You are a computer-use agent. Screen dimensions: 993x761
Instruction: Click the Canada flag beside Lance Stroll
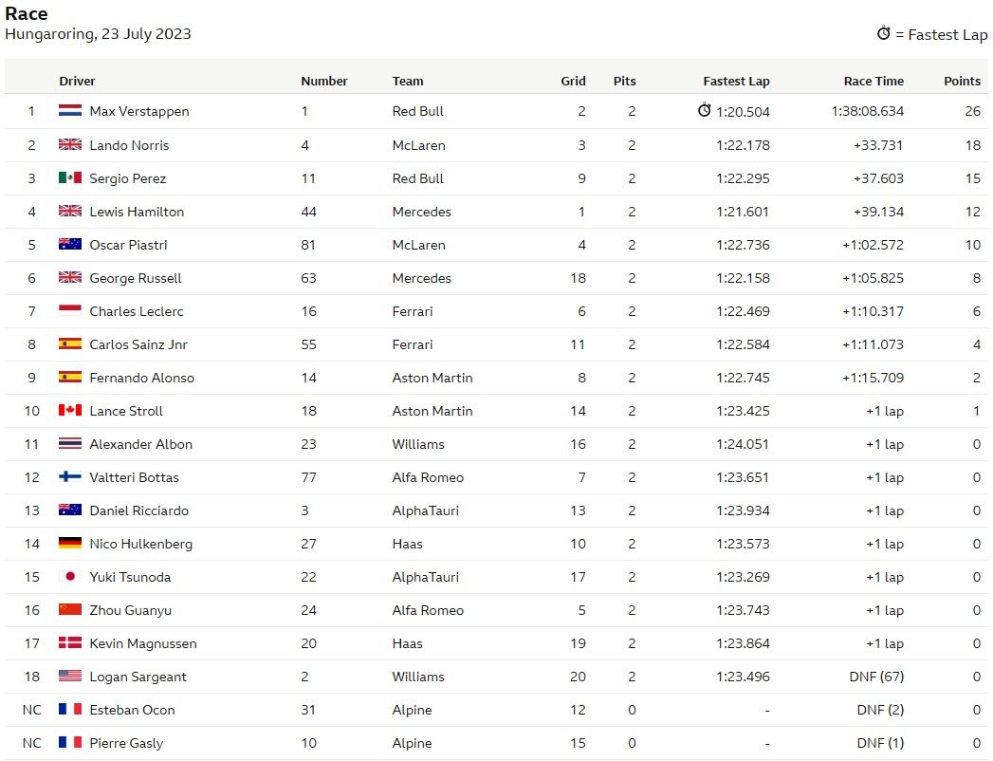tap(70, 411)
